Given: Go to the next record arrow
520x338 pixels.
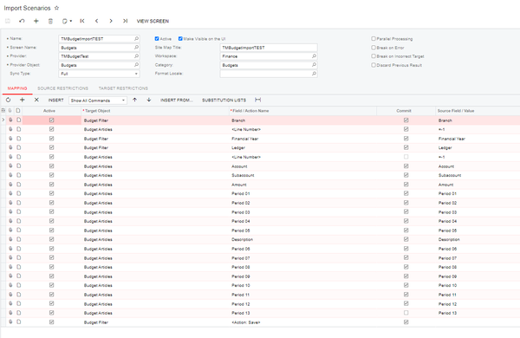Looking at the screenshot, I should click(111, 21).
